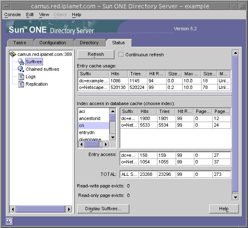Click the 1054 cell in Entry access

[x=148, y=162]
